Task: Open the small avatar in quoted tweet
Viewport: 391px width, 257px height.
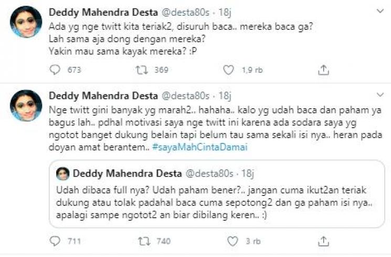Action: pos(63,174)
